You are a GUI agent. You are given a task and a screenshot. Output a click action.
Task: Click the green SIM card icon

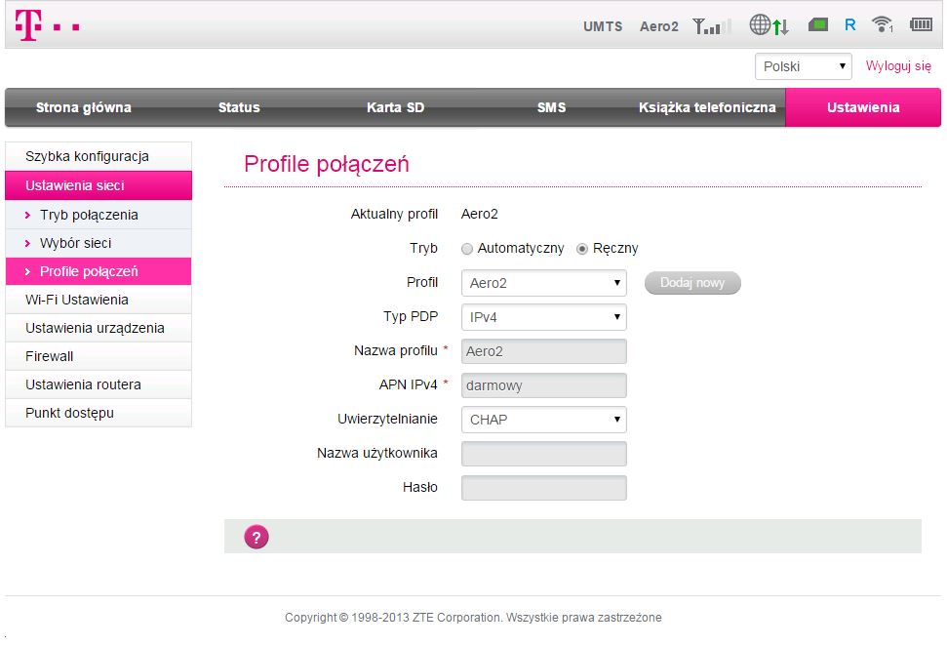point(817,25)
